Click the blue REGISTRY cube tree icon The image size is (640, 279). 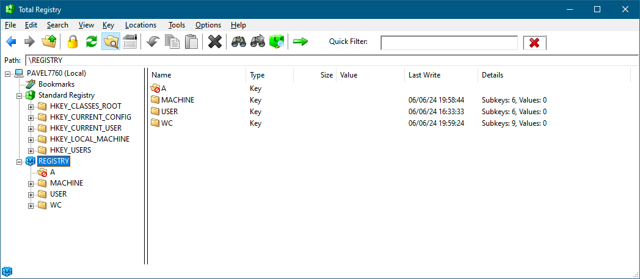[31, 162]
